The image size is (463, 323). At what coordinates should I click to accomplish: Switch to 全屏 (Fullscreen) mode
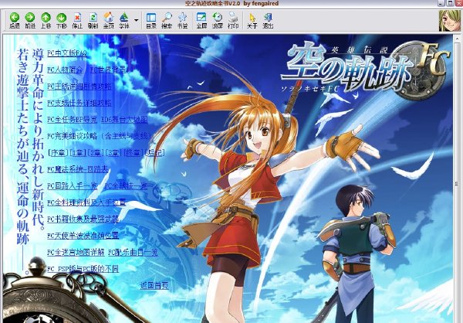pos(201,20)
